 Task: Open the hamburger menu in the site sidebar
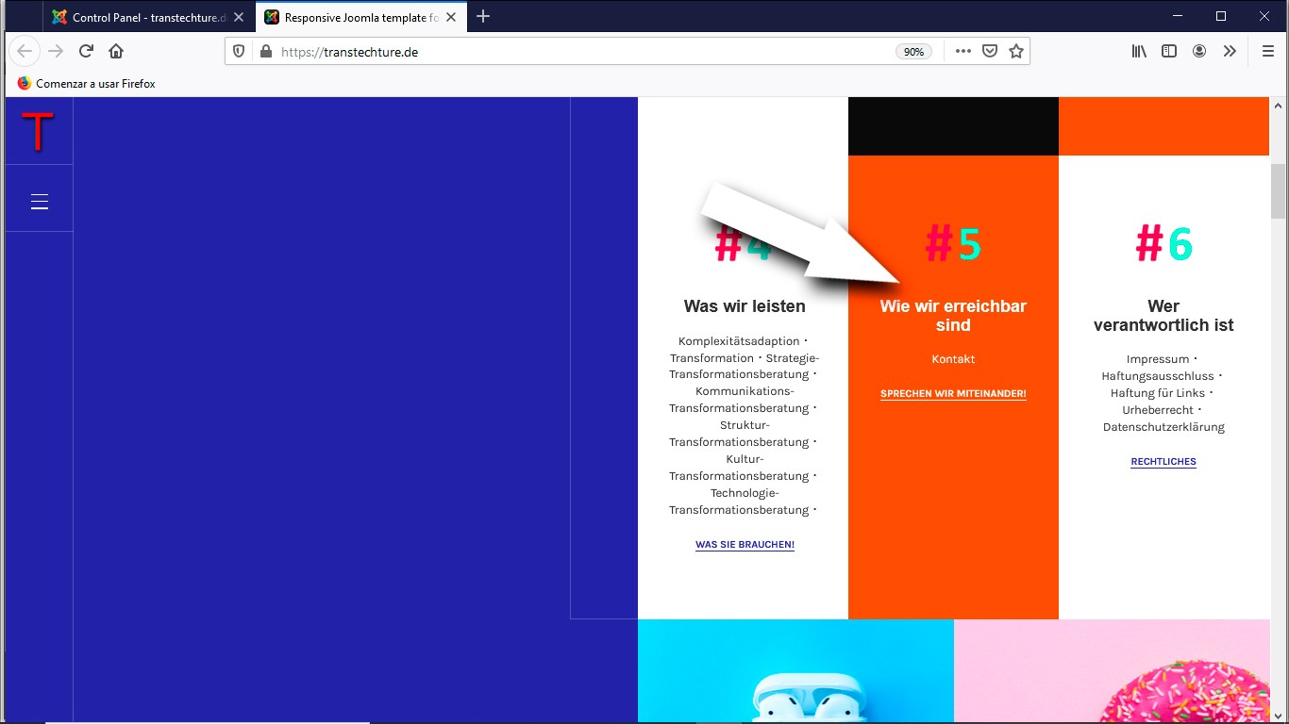(x=40, y=201)
